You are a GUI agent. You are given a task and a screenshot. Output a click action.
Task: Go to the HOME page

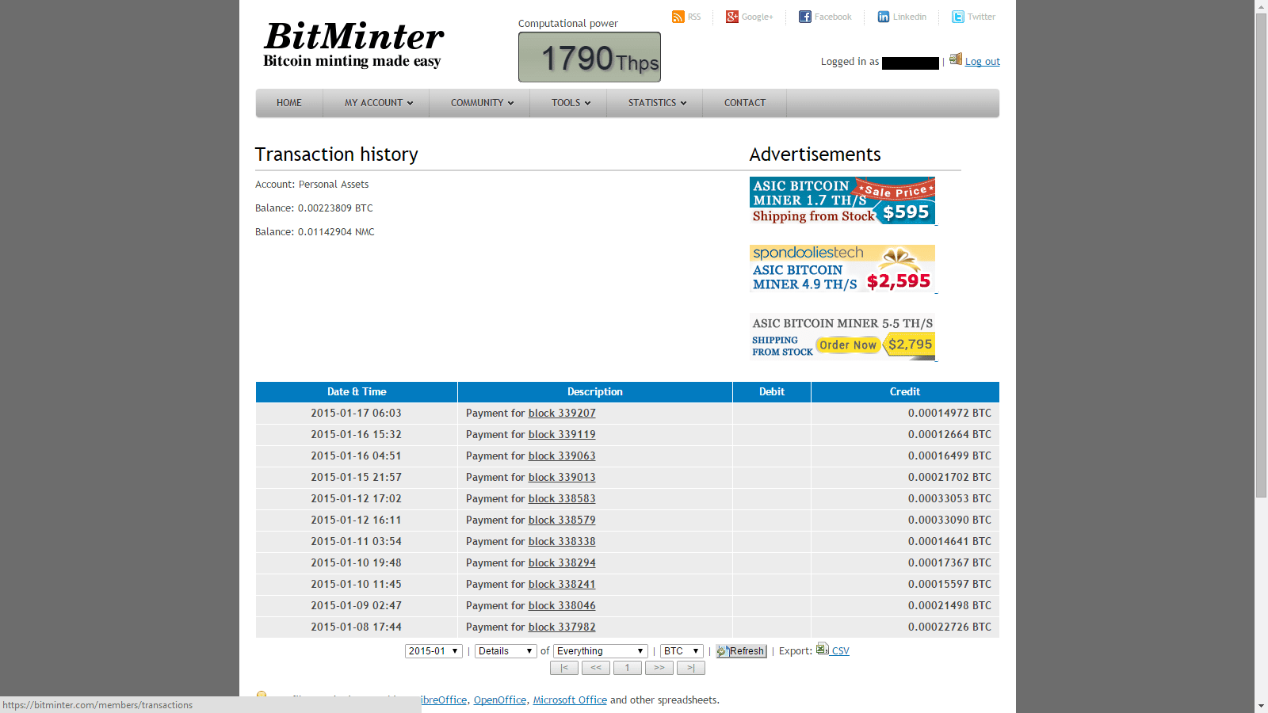(x=289, y=103)
